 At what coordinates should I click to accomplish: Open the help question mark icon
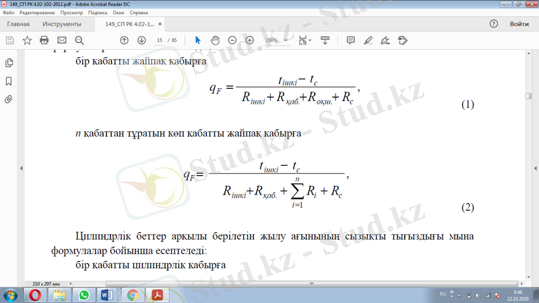(494, 24)
